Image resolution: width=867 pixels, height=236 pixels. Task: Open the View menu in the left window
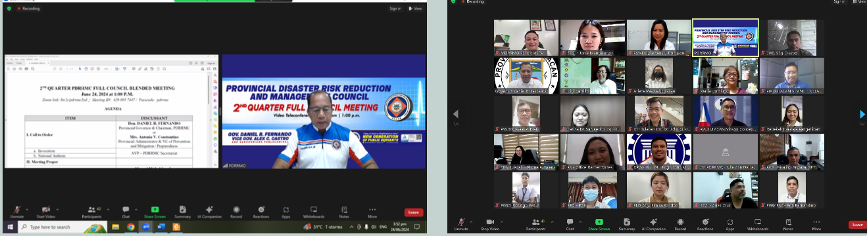[x=414, y=9]
